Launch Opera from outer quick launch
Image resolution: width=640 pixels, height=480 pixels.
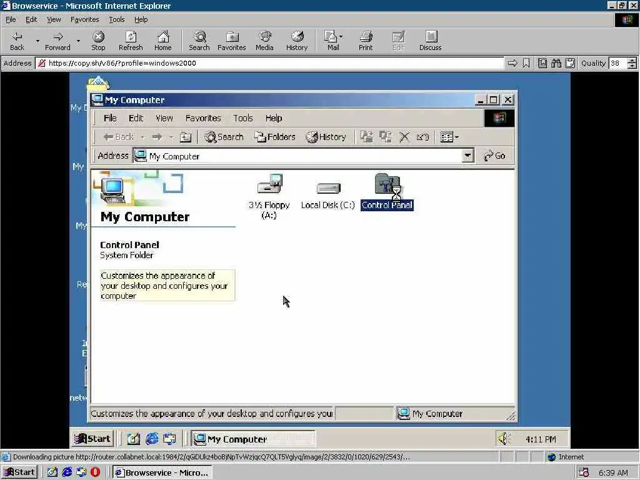tap(95, 472)
